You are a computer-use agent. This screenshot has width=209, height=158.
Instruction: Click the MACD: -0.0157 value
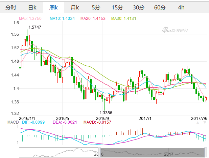[97, 122]
